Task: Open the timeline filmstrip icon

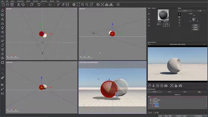Action: coord(67,5)
